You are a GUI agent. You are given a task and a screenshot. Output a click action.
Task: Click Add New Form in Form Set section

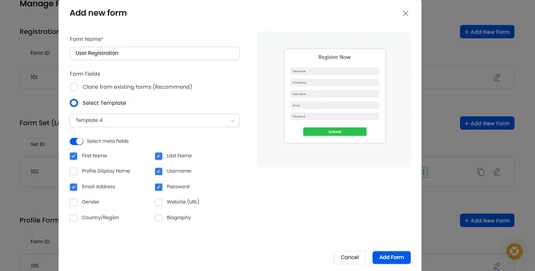(x=487, y=123)
